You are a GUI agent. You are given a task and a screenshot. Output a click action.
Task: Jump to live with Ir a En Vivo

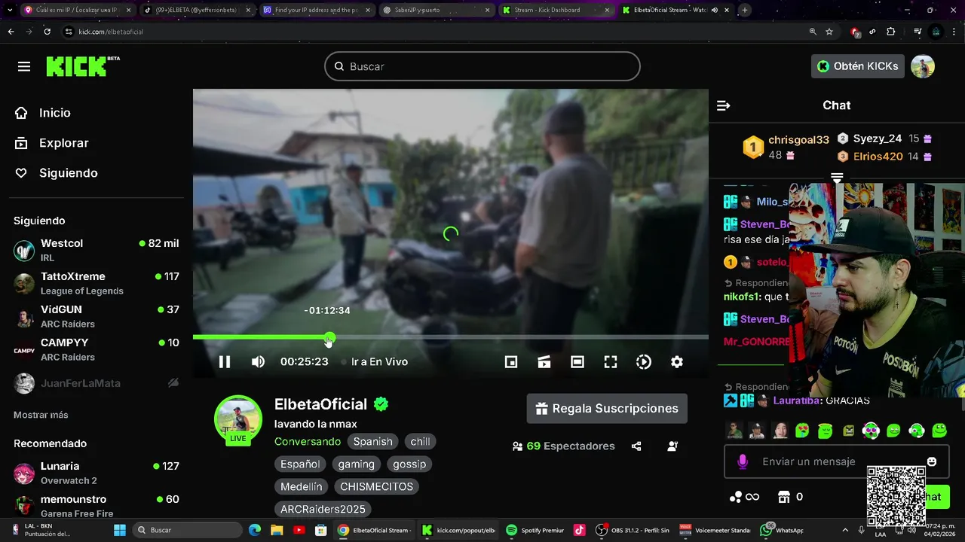point(375,362)
